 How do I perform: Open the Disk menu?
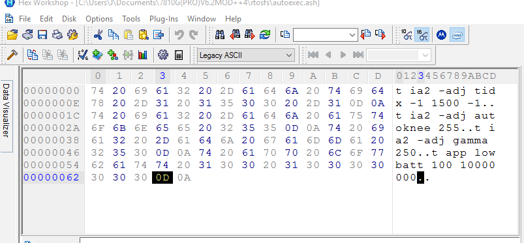[x=69, y=19]
